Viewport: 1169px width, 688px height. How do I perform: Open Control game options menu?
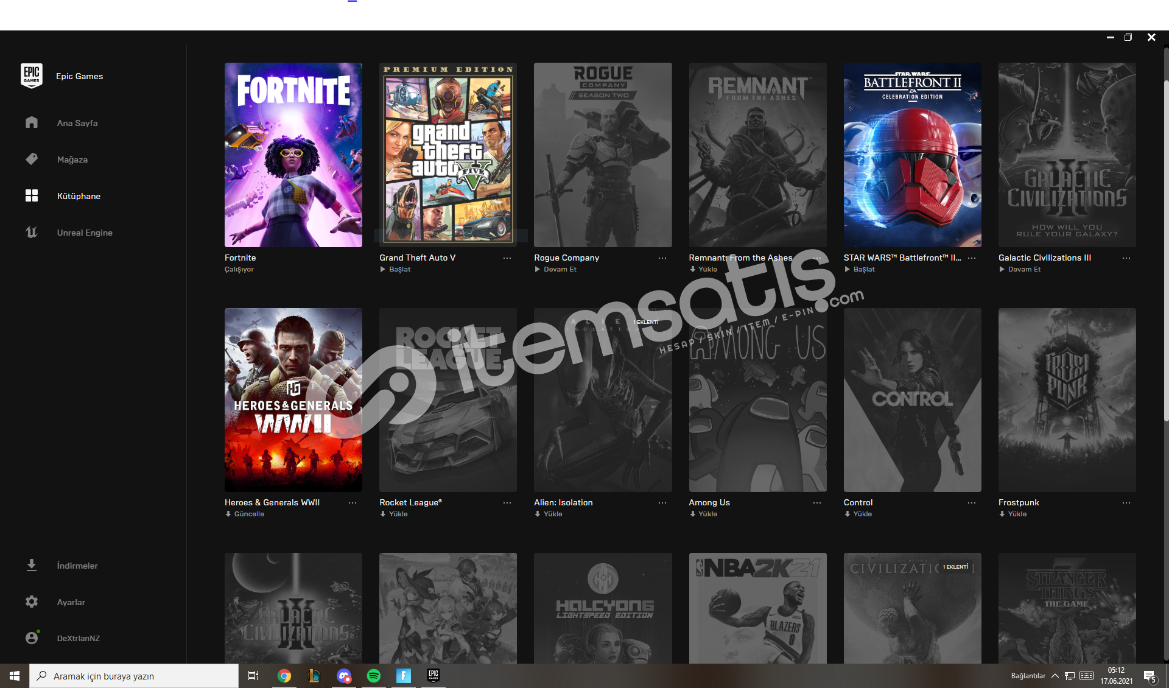tap(972, 503)
